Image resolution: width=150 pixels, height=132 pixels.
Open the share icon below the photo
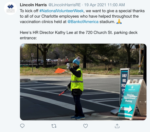click(117, 126)
